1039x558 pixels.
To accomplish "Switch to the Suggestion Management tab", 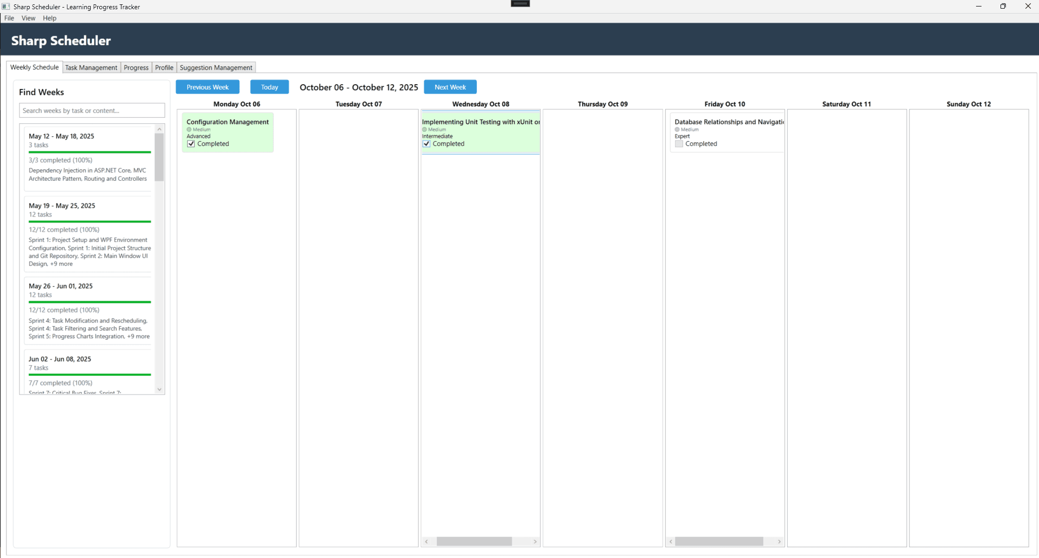I will pyautogui.click(x=215, y=67).
